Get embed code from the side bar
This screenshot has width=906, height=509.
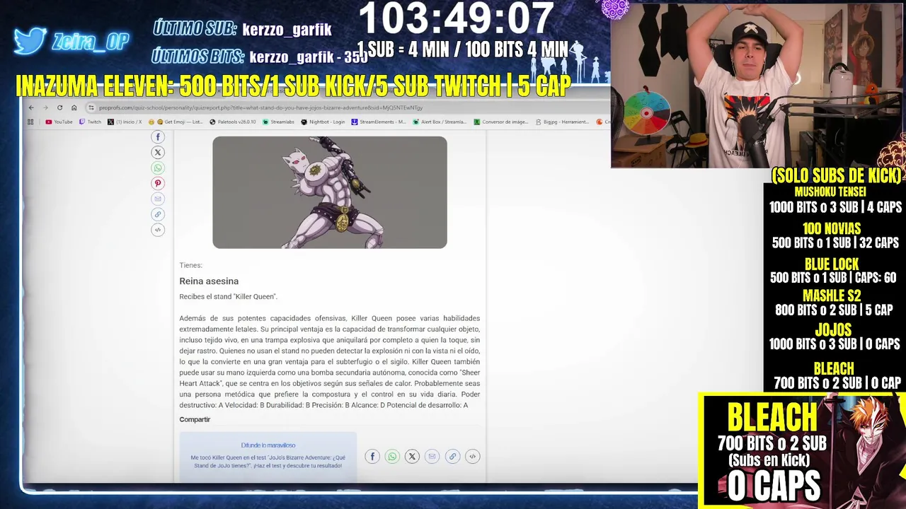[158, 230]
